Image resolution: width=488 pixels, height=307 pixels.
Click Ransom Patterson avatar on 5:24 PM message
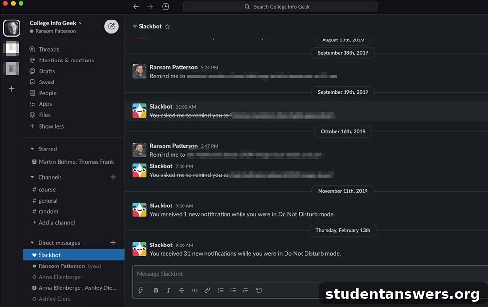tap(140, 71)
